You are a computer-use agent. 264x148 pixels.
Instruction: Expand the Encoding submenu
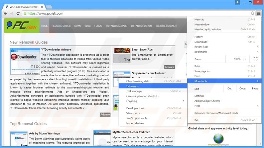click(153, 101)
